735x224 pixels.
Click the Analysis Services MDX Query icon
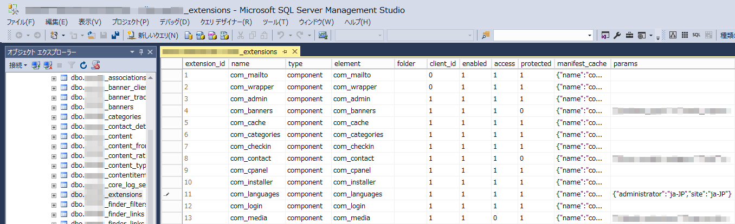[x=199, y=36]
